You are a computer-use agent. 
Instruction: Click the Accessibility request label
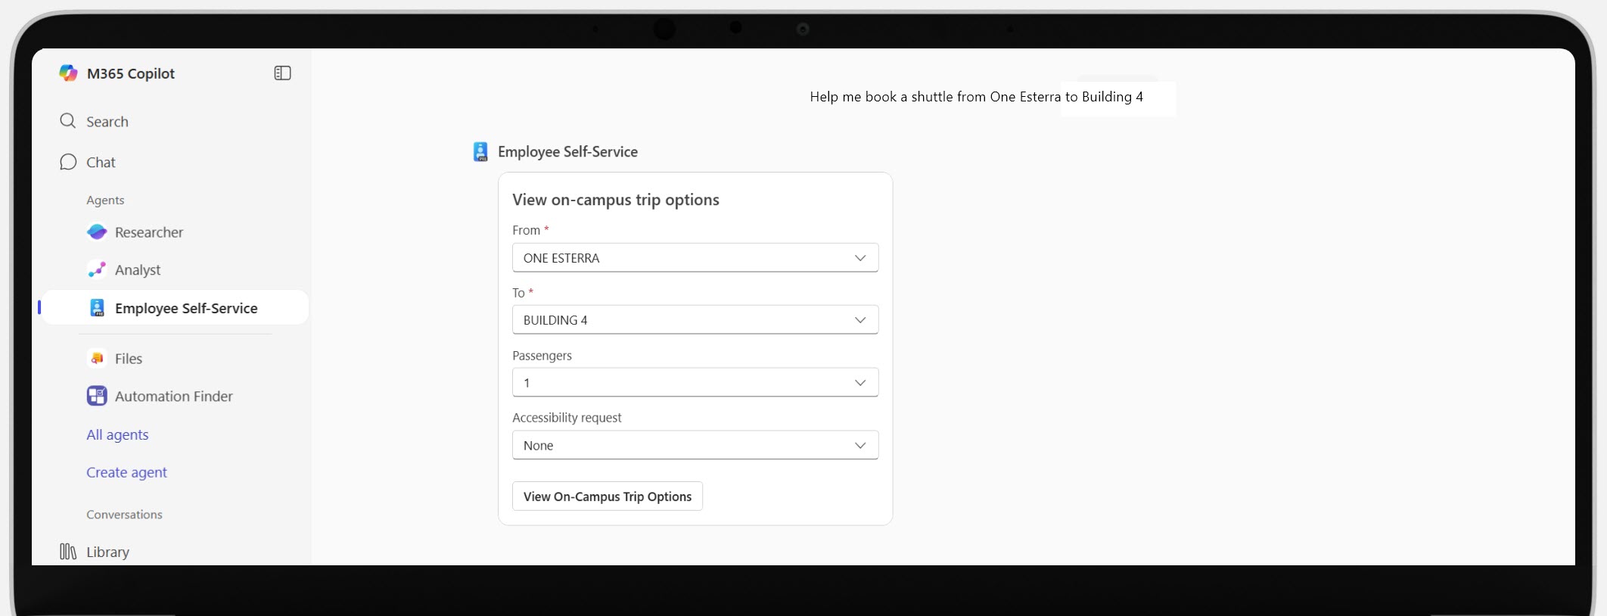click(567, 418)
